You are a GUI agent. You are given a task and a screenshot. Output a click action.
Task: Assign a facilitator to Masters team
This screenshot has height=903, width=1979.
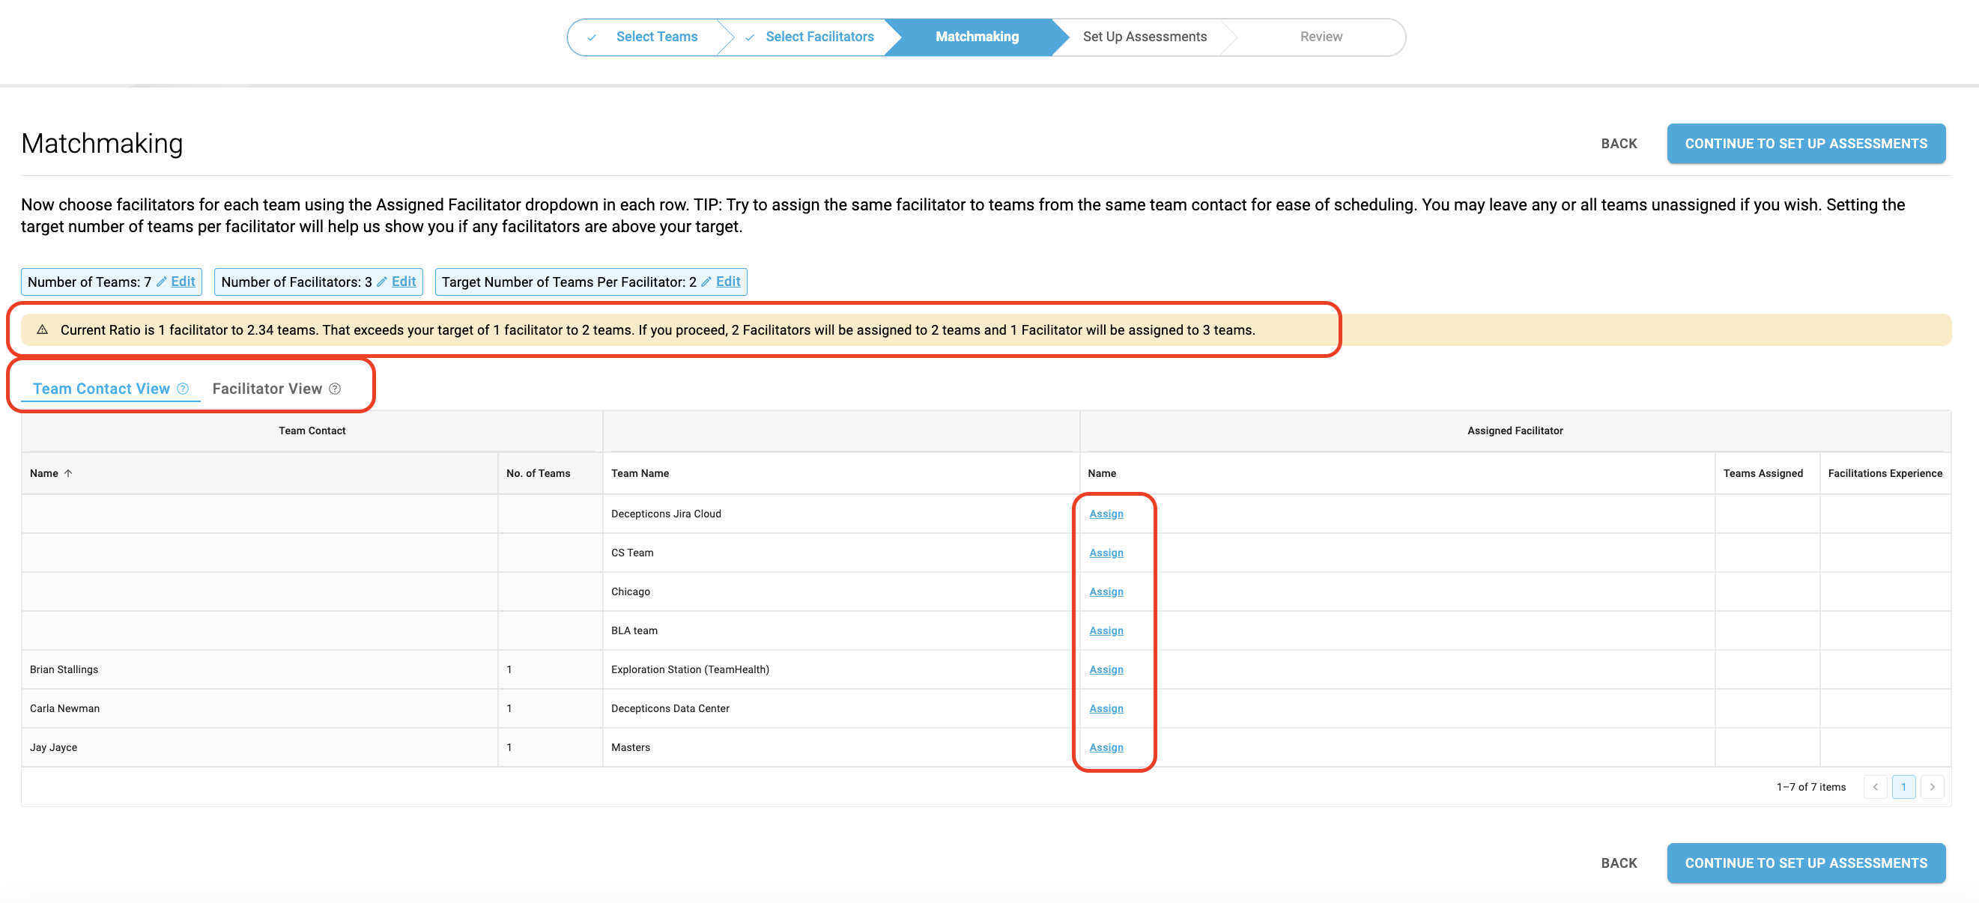point(1106,748)
